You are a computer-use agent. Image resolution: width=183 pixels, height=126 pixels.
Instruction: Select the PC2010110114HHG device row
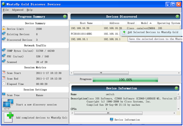(x=125, y=34)
